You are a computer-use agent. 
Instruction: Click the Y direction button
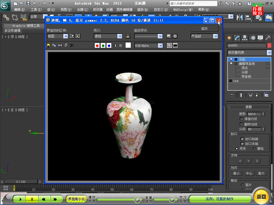[248, 161]
